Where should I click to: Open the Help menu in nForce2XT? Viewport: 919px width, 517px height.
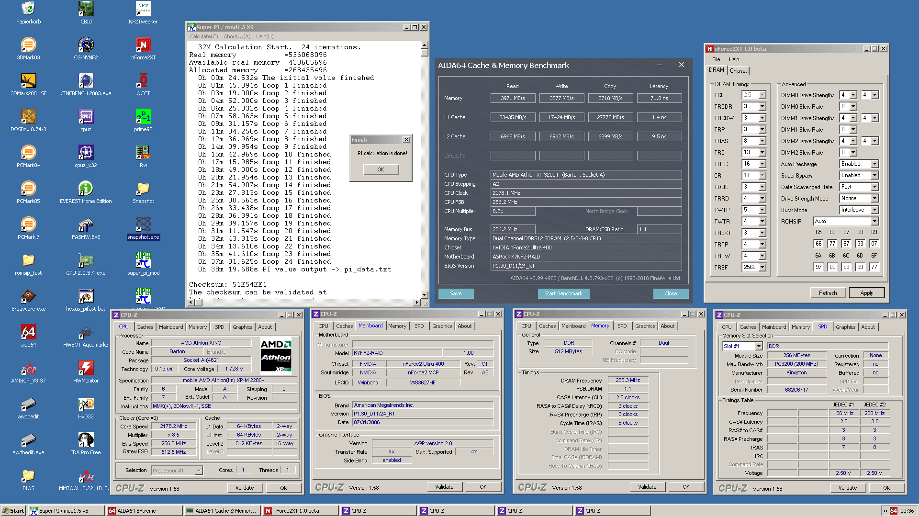coord(734,59)
